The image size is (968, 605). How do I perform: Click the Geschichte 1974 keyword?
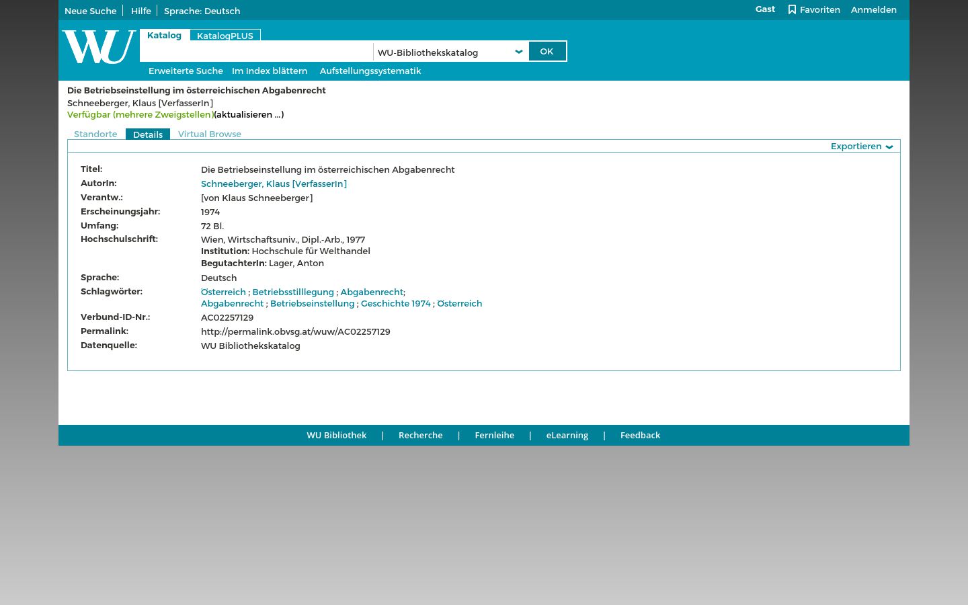[x=396, y=303]
